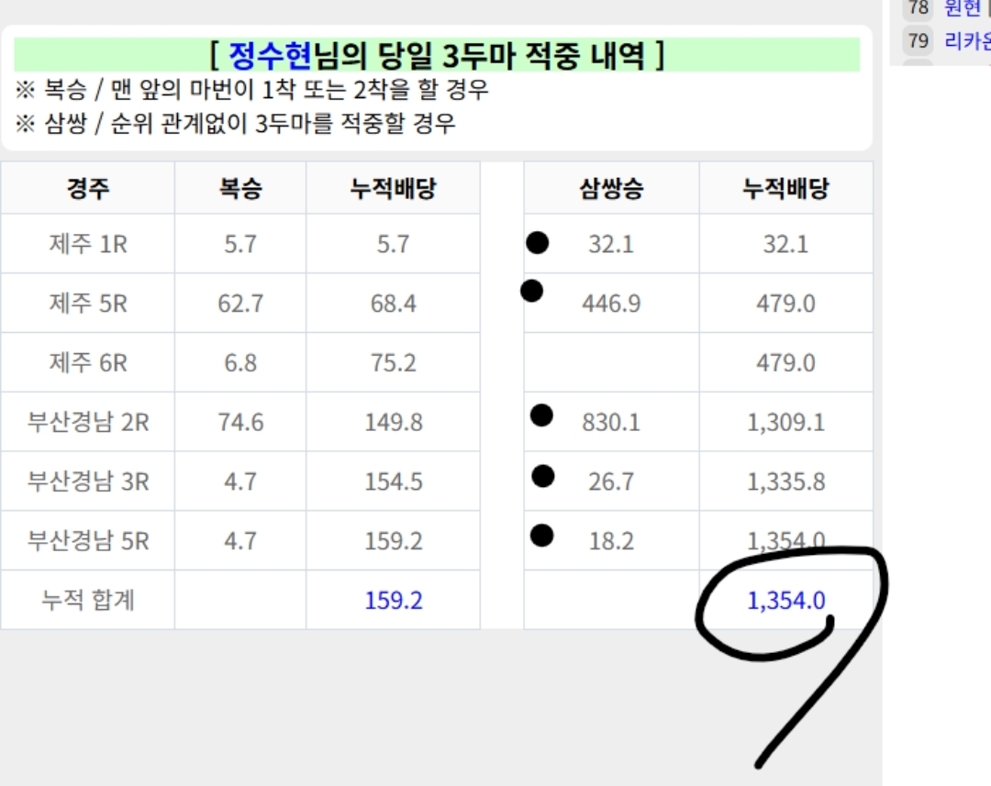This screenshot has width=991, height=786.
Task: Click the circled blue 1,354.0 total
Action: (x=786, y=601)
